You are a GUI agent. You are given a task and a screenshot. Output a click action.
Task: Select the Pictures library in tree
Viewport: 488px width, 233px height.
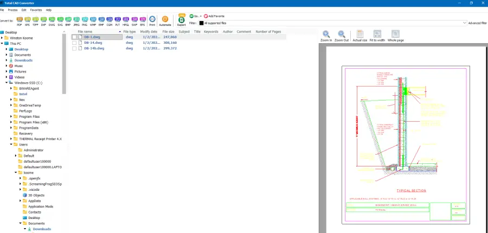click(x=20, y=72)
